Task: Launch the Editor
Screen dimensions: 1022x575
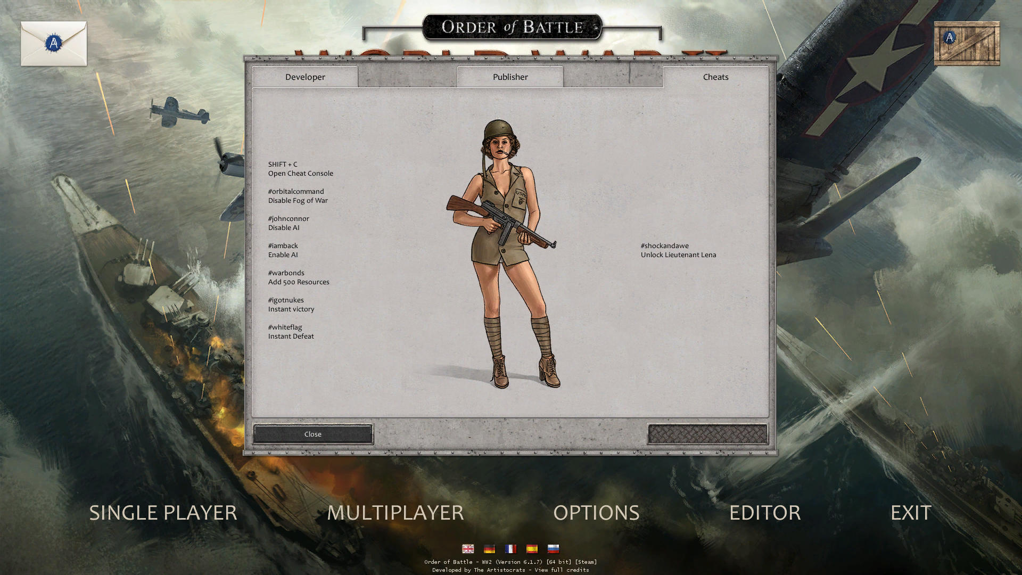Action: [x=765, y=513]
